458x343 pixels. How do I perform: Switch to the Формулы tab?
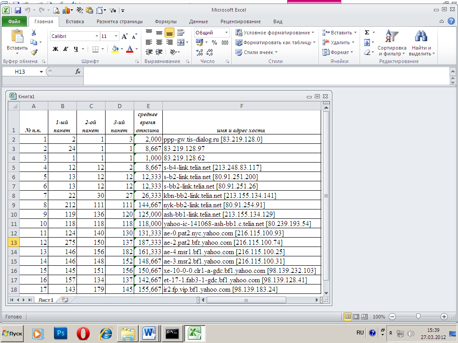(x=165, y=21)
